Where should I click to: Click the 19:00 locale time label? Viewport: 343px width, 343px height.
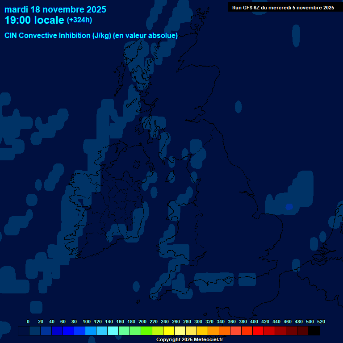pyautogui.click(x=34, y=20)
